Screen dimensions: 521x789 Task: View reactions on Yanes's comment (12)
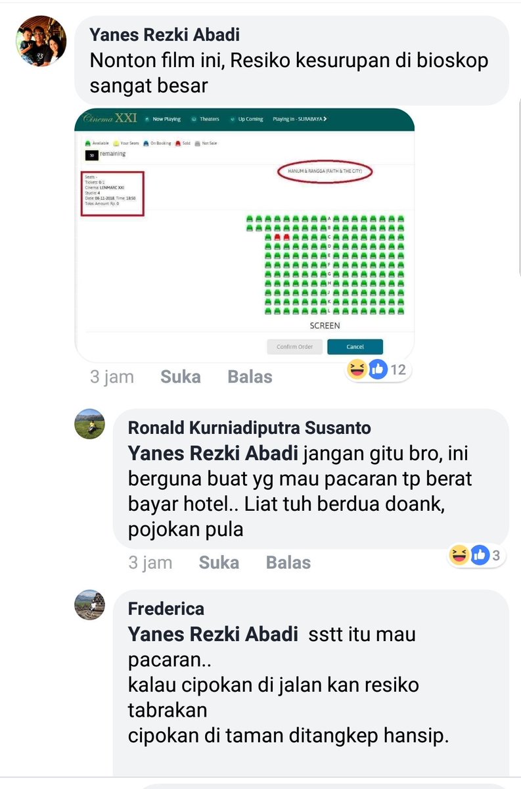(x=377, y=370)
